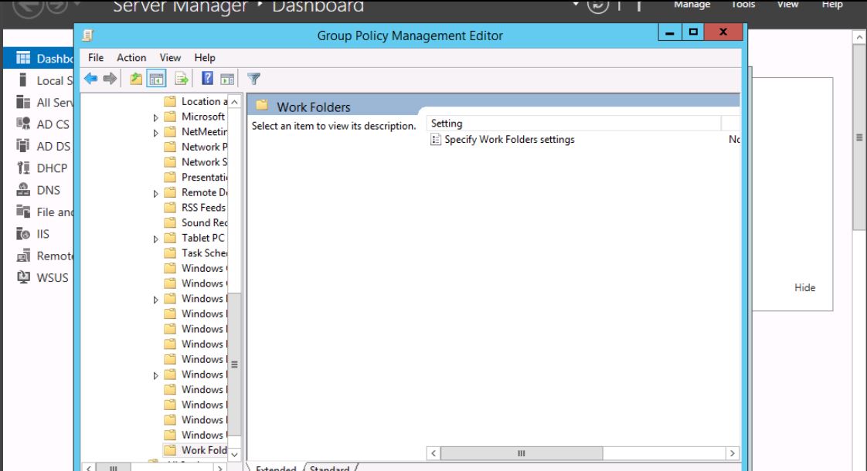Select Specify Work Folders settings policy
This screenshot has height=471, width=867.
(509, 140)
